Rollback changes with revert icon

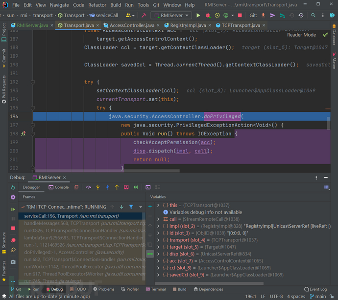coord(301,15)
